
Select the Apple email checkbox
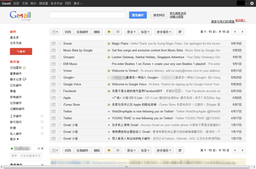(x=54, y=98)
